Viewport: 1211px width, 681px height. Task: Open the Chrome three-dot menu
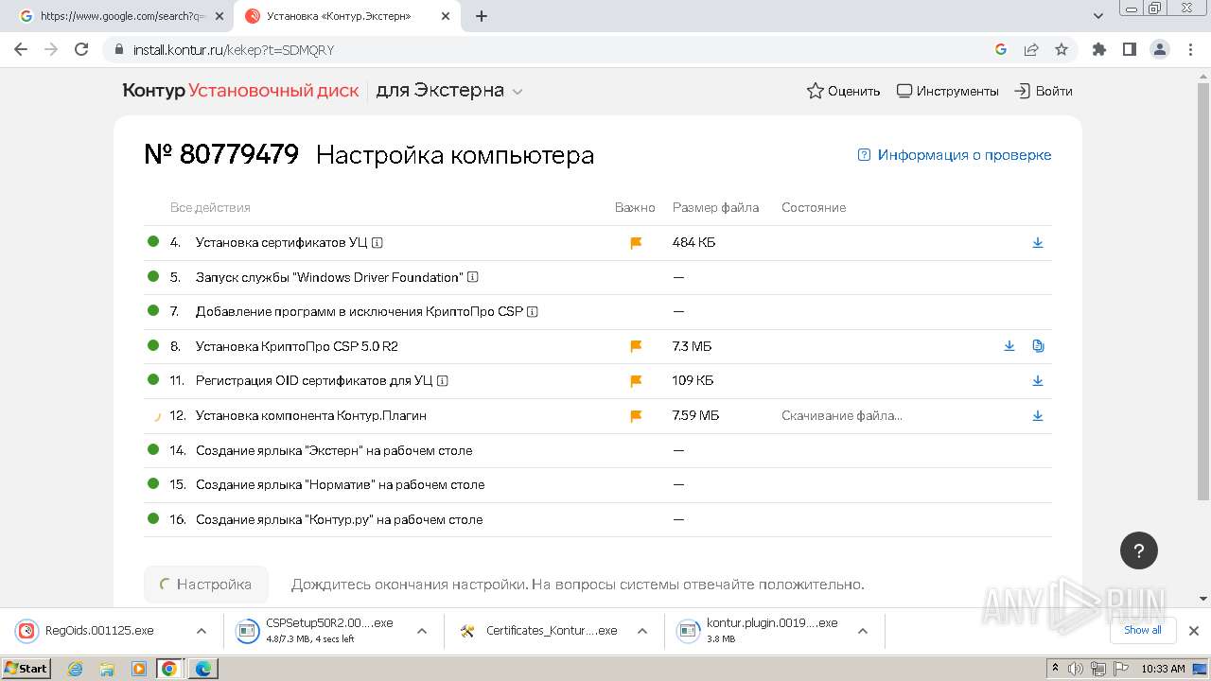point(1190,49)
